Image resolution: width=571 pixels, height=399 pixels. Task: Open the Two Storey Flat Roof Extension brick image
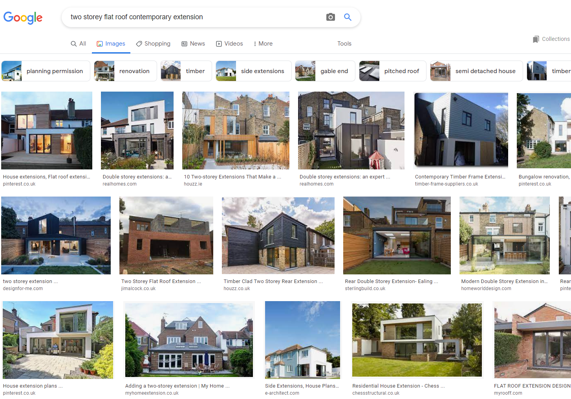pos(166,235)
